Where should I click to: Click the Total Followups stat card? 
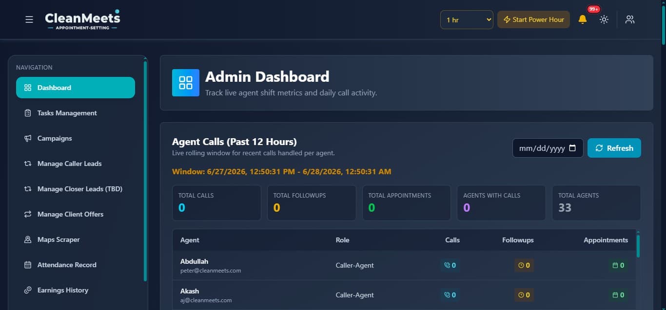[x=312, y=203]
